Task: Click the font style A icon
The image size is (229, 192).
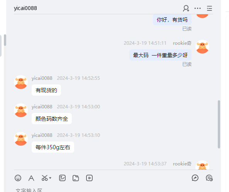Action: (31, 178)
